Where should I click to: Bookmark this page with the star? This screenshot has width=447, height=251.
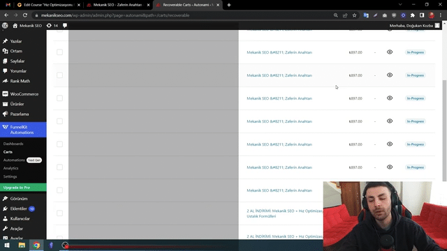pos(354,15)
